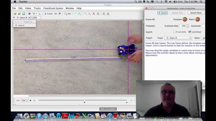This screenshot has height=121, width=216.
Task: Open the Target Track mass A dropdown
Action: tap(178, 38)
